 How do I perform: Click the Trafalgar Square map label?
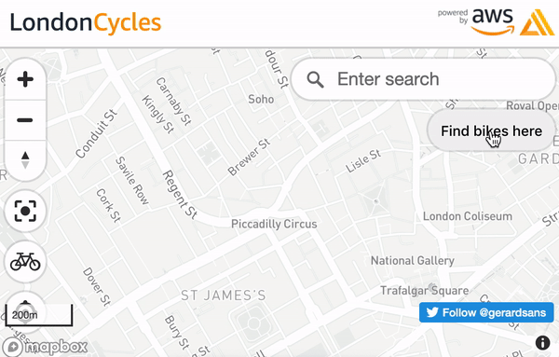pyautogui.click(x=424, y=291)
